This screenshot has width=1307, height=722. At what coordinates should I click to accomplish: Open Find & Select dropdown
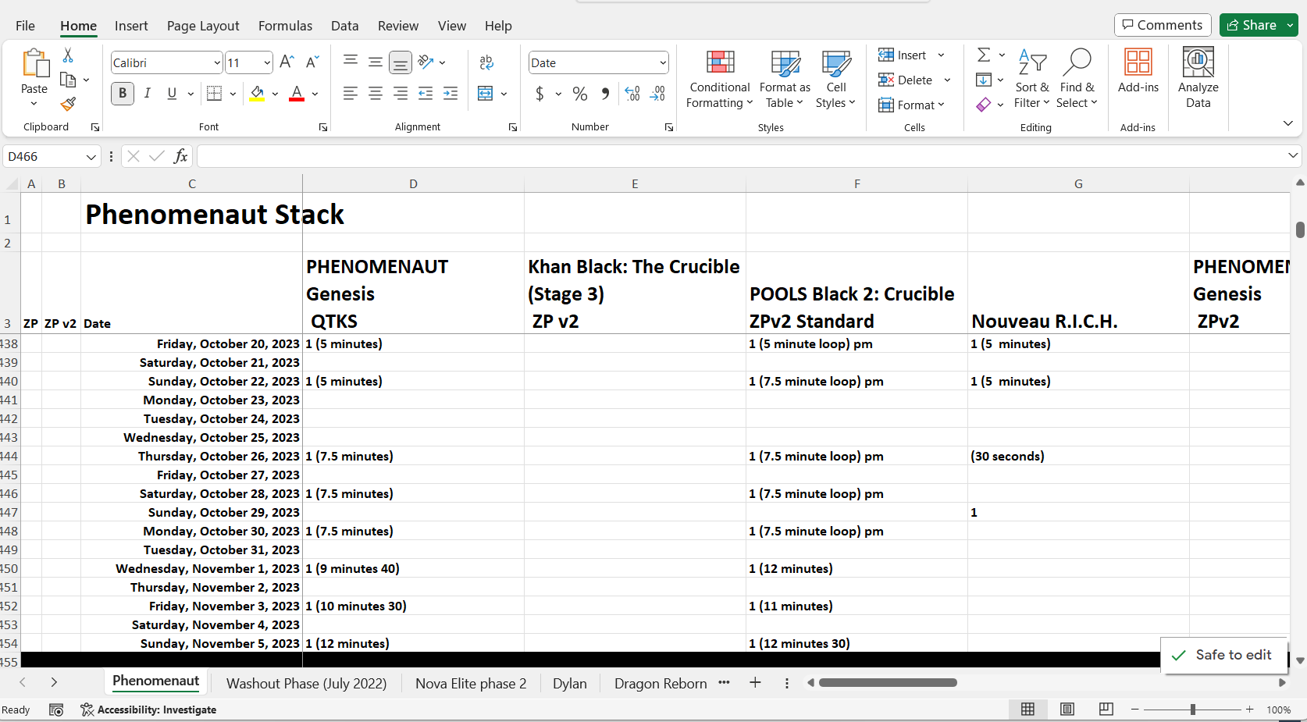(x=1077, y=80)
